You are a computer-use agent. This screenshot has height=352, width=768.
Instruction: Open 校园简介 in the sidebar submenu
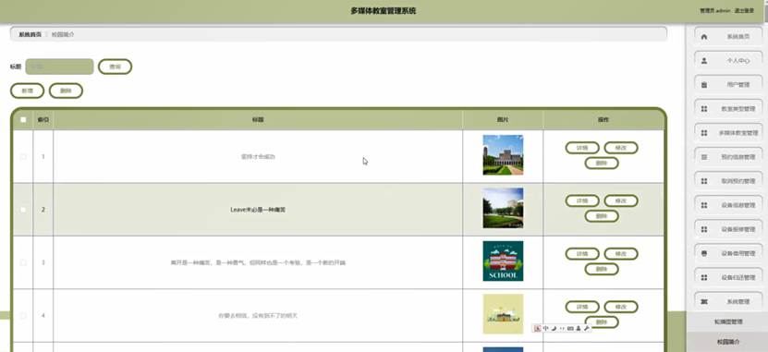tap(729, 342)
